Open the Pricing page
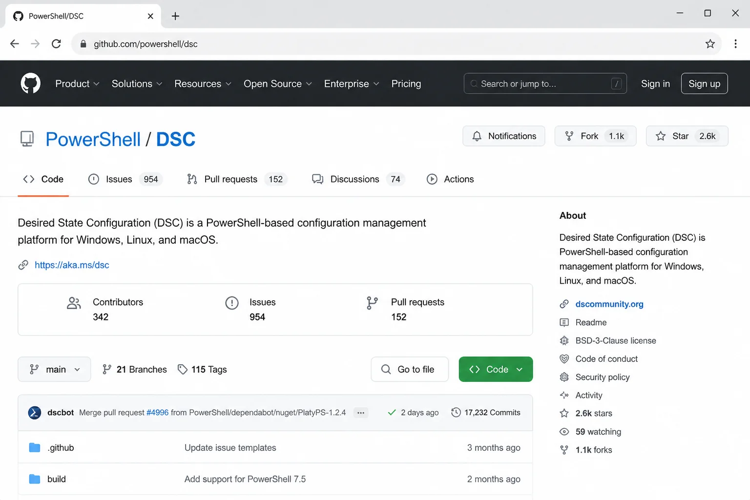Viewport: 750px width, 500px height. (x=406, y=84)
